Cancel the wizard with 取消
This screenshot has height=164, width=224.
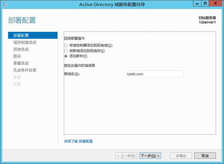click(x=205, y=156)
